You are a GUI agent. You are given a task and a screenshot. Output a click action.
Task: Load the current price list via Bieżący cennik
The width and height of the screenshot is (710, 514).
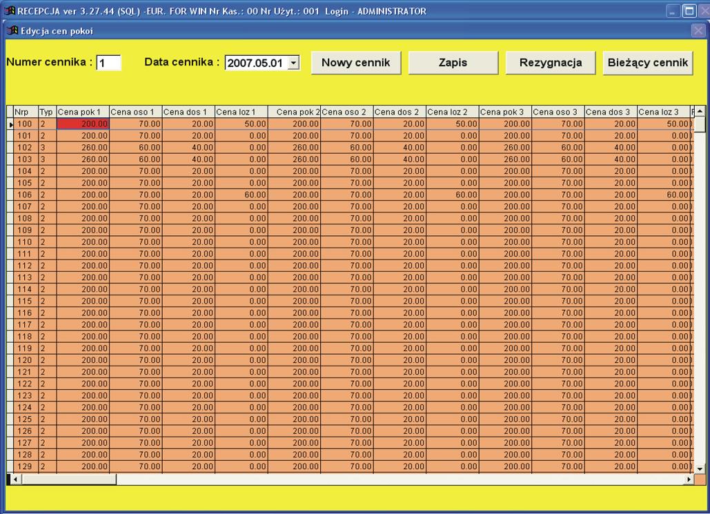point(647,63)
